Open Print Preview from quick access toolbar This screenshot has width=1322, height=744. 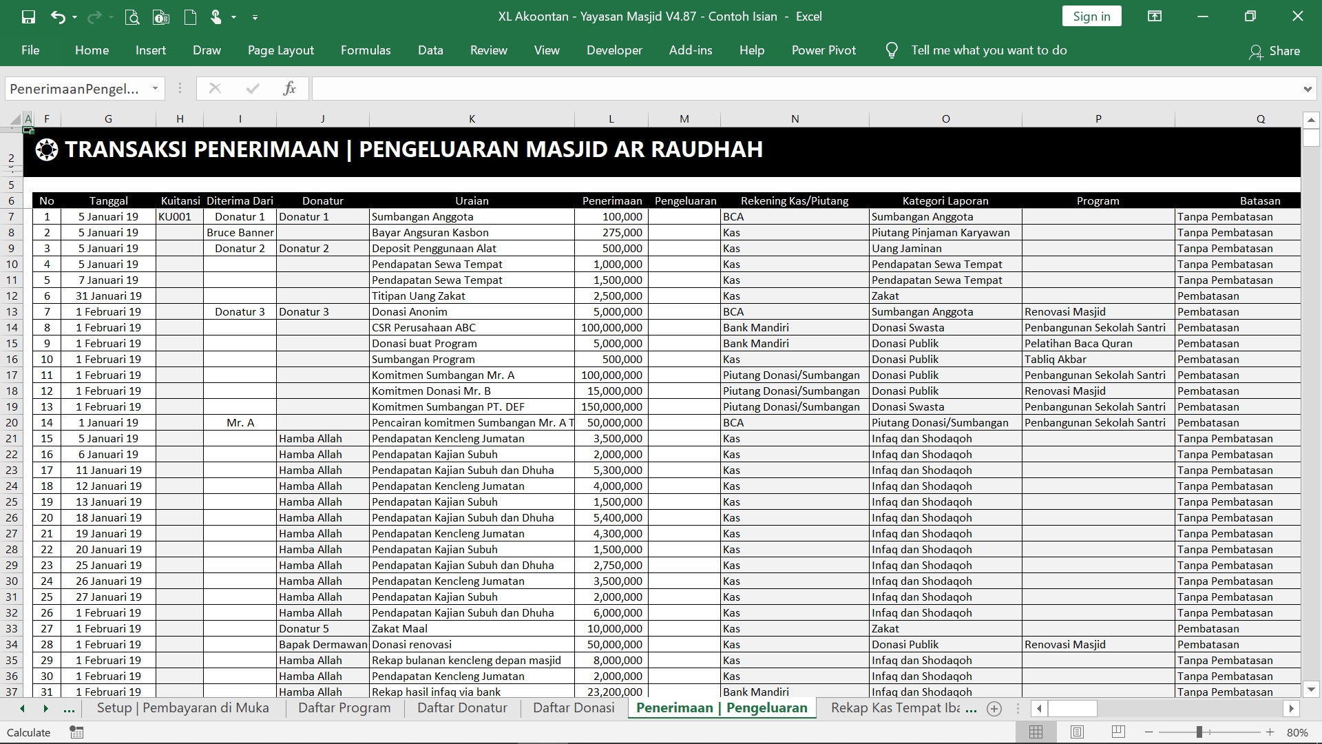coord(132,17)
